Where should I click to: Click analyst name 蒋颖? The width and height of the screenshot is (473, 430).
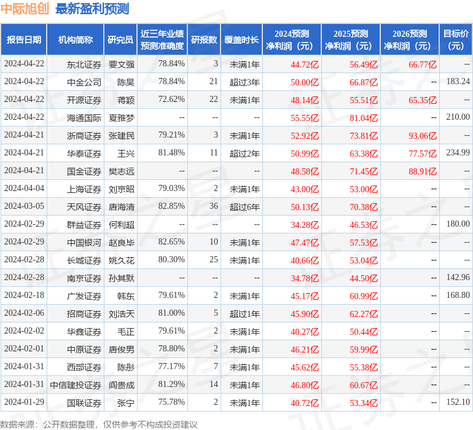coord(126,100)
